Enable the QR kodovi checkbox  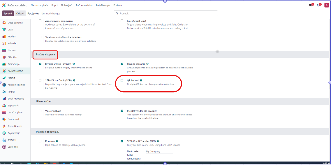(122, 80)
